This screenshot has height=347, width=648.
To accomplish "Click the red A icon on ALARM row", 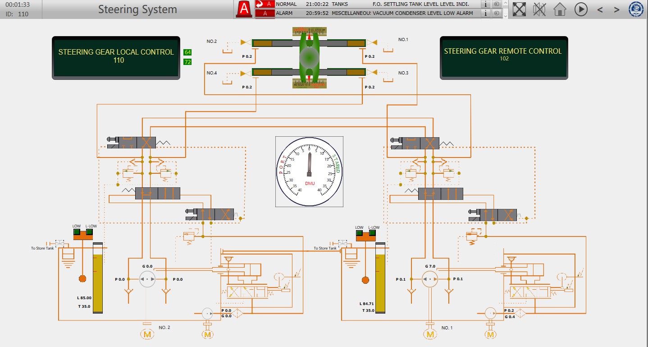I will (x=265, y=13).
